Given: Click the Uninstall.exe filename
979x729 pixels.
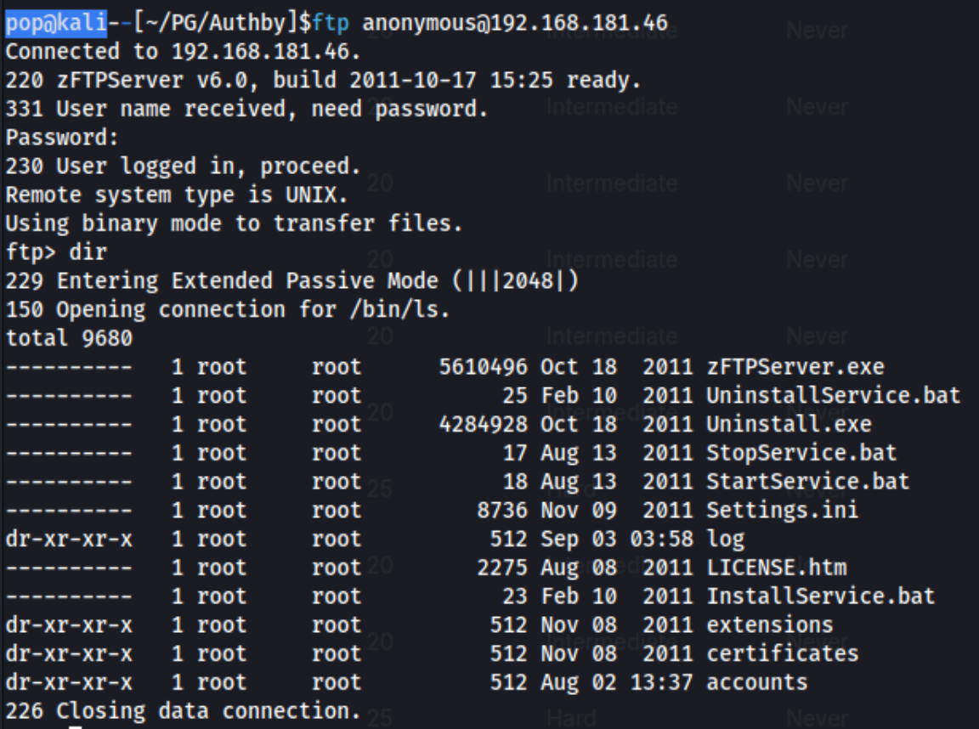Looking at the screenshot, I should pyautogui.click(x=789, y=424).
